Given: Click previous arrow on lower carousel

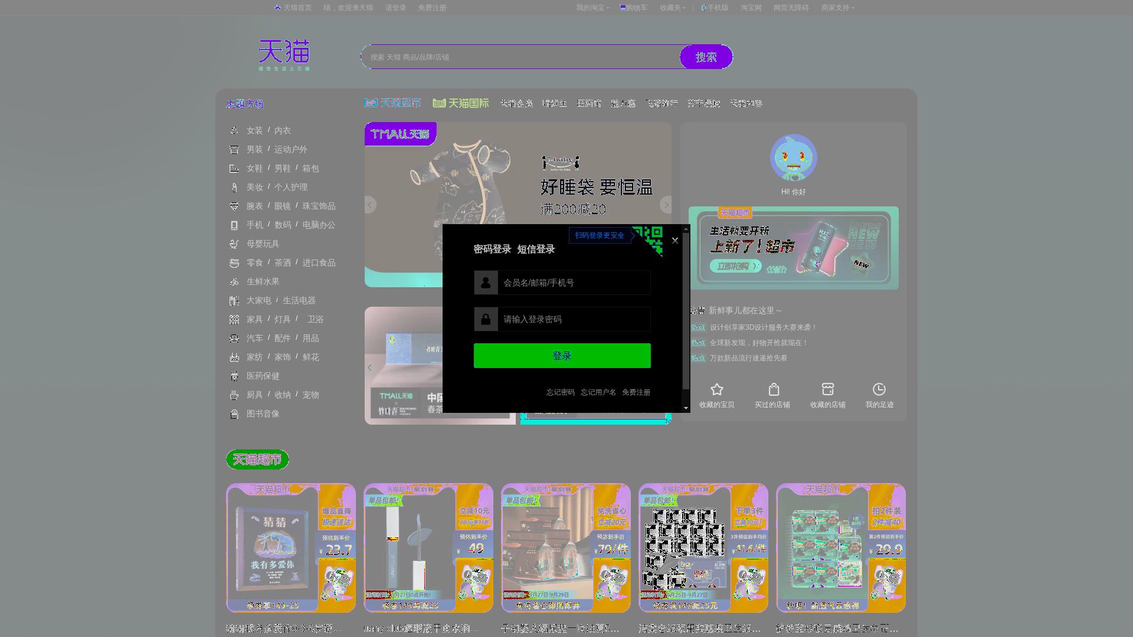Looking at the screenshot, I should [x=369, y=367].
